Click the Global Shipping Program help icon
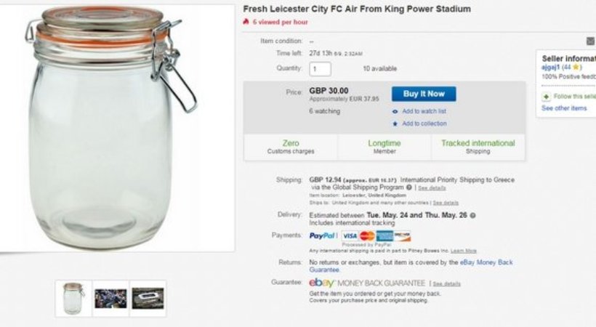The image size is (596, 327). [x=409, y=187]
